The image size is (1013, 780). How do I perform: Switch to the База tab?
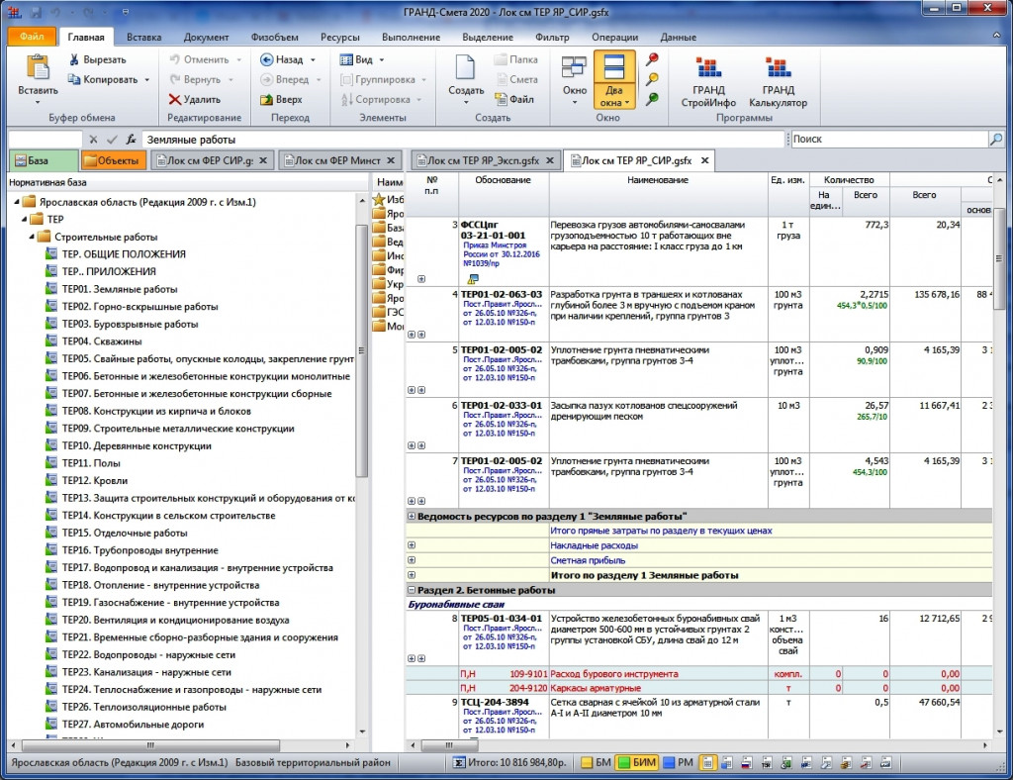click(x=43, y=160)
